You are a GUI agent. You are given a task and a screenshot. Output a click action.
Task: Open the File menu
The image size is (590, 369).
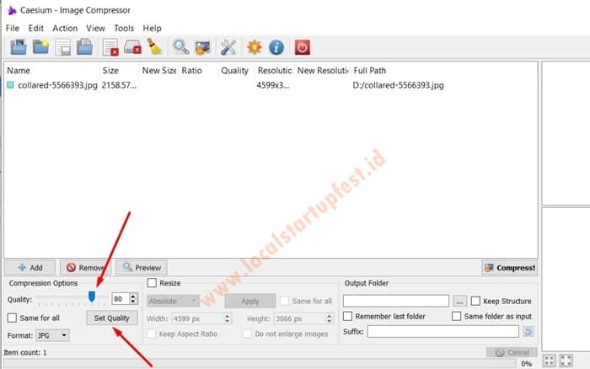[13, 28]
